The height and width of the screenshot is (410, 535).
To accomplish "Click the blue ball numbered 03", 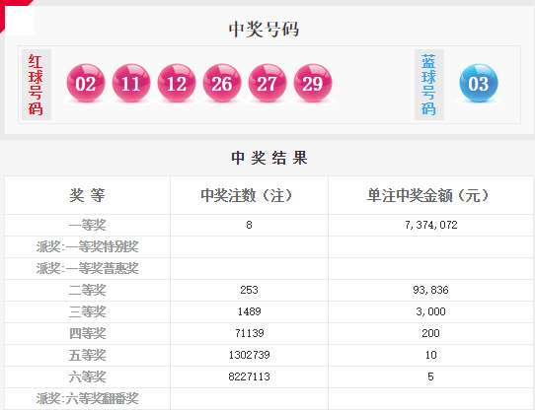I will tap(479, 83).
